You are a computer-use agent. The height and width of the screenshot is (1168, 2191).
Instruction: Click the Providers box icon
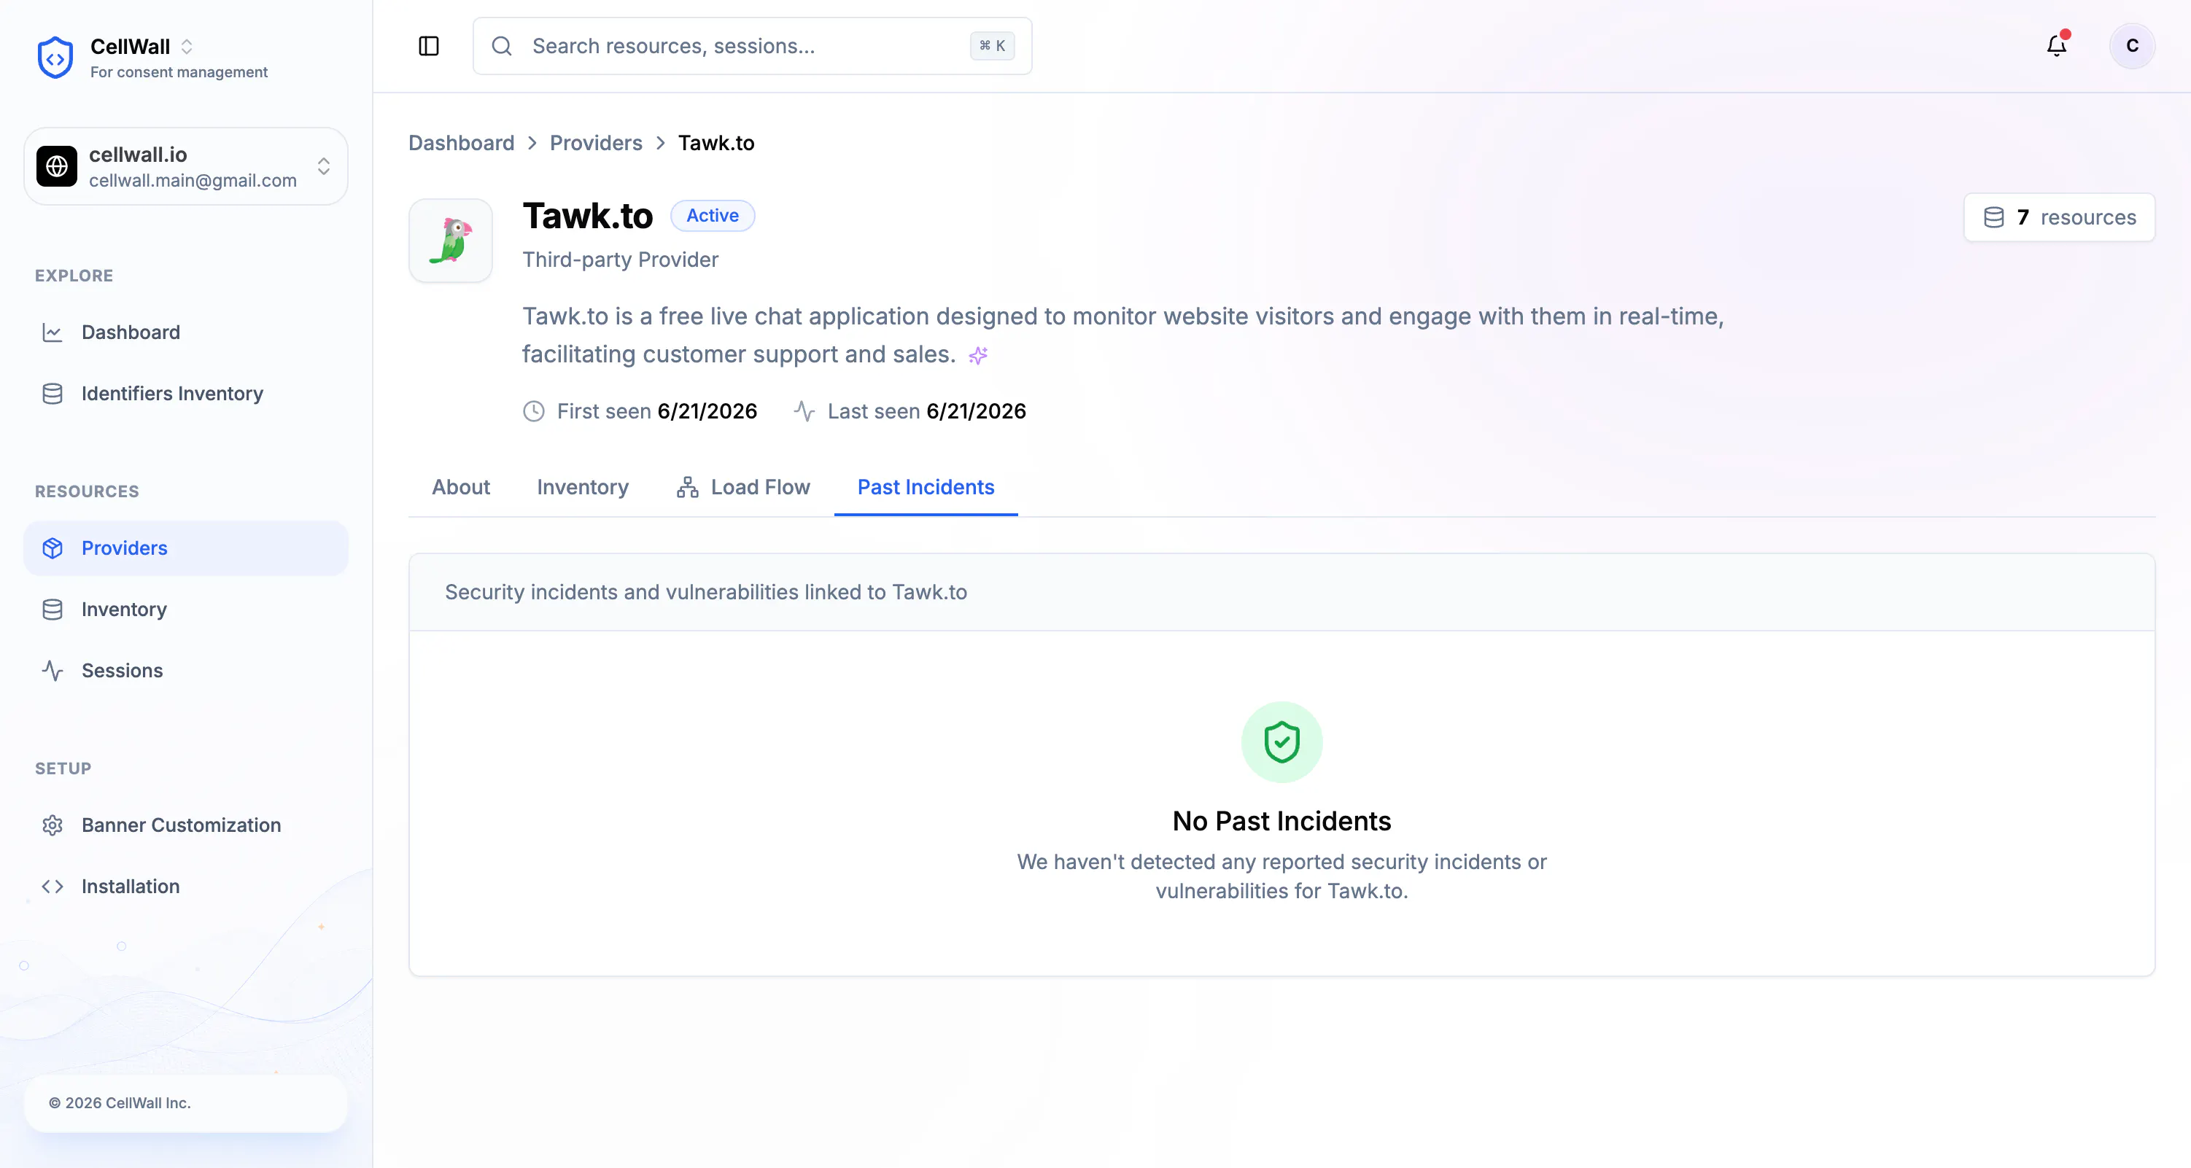click(53, 548)
